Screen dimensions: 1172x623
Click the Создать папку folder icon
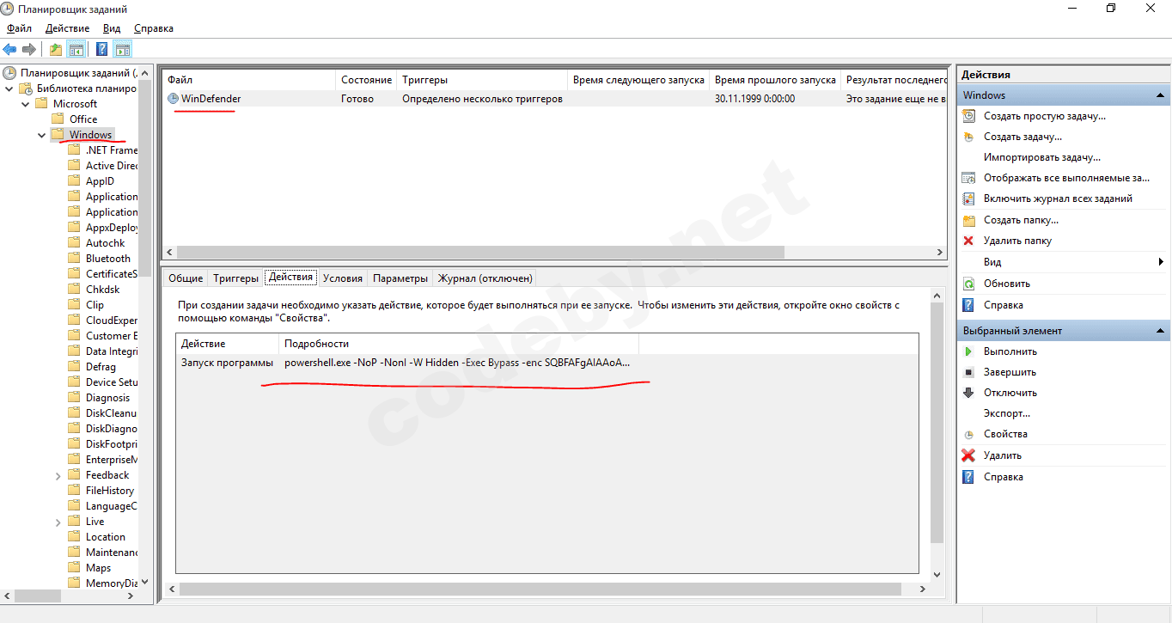click(x=969, y=220)
